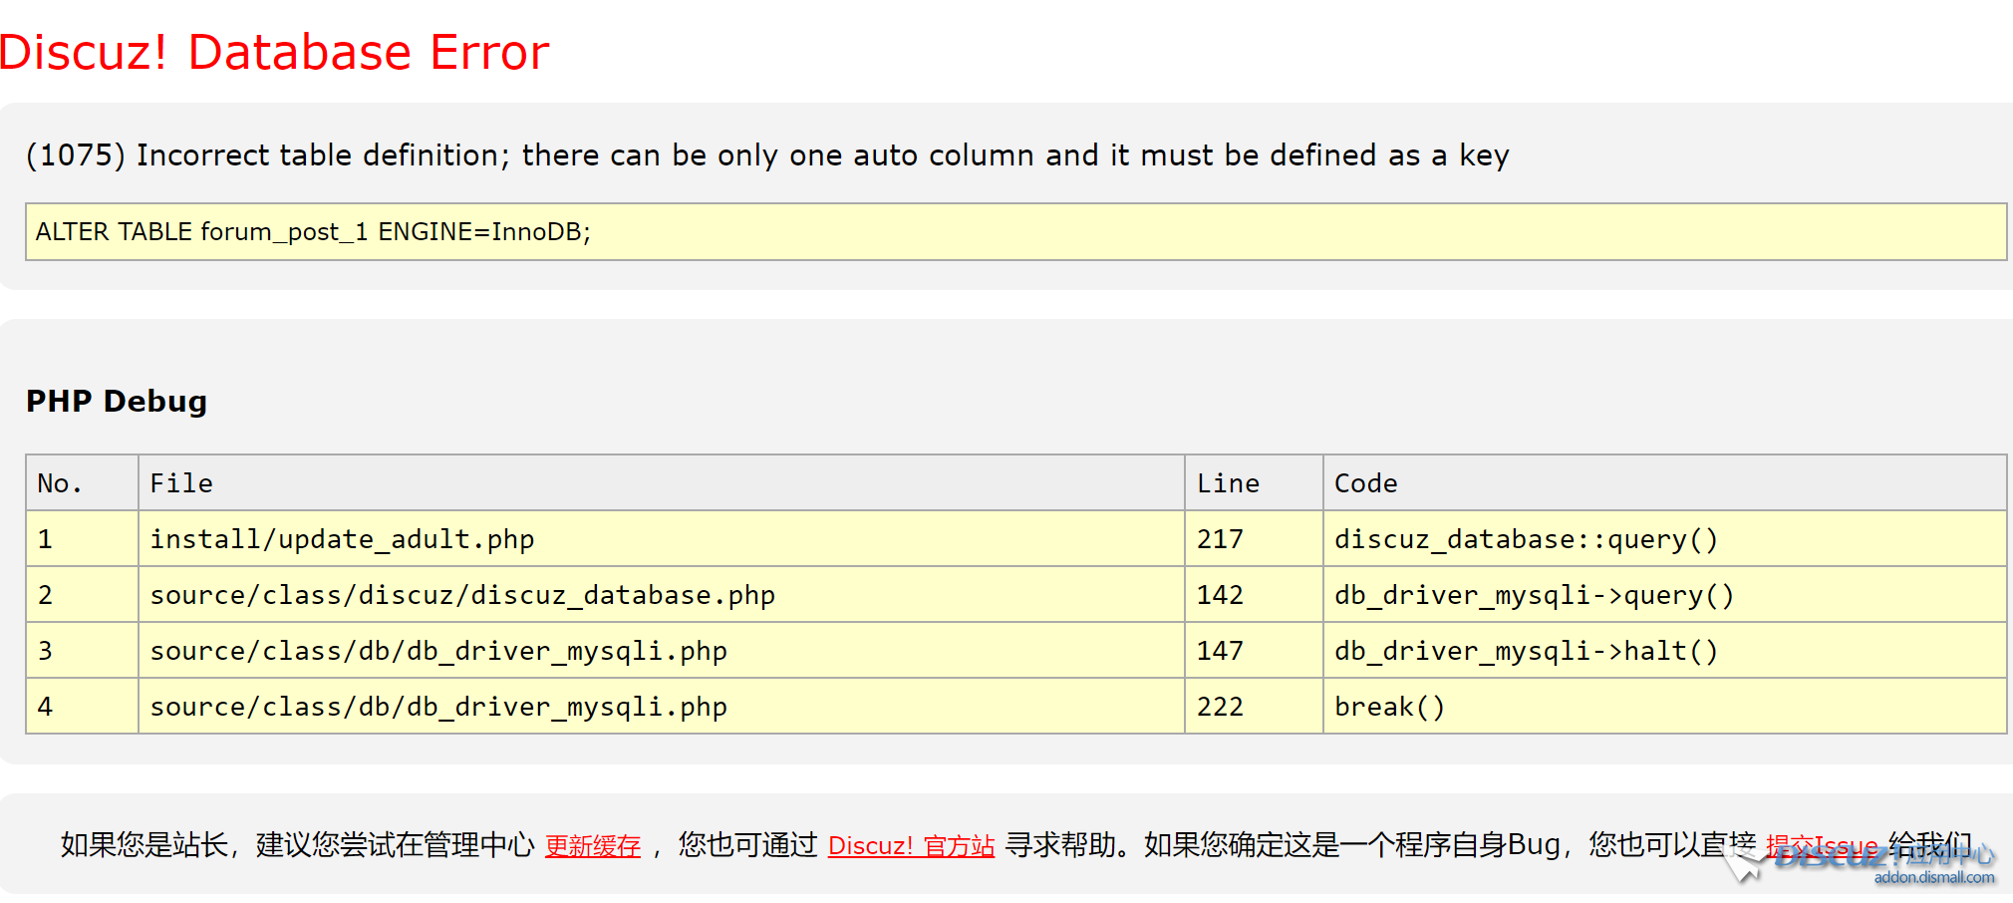The height and width of the screenshot is (903, 2013).
Task: Select install/update_adult.php in row 1
Action: click(342, 538)
